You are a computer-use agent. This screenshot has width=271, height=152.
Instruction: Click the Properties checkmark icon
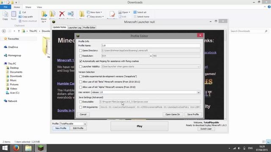(x=112, y=14)
